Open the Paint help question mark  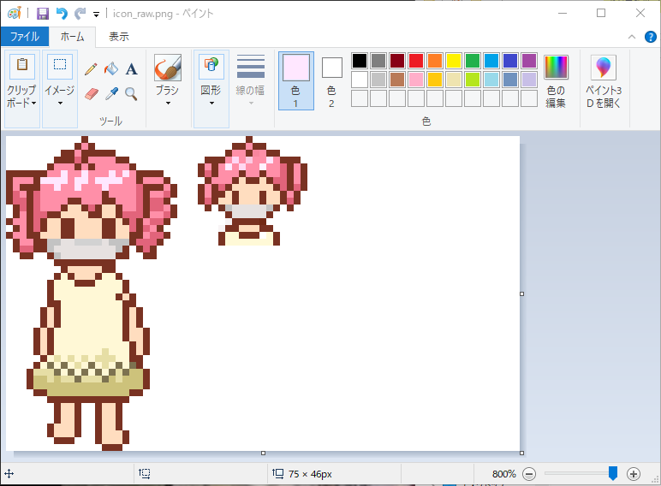point(651,37)
